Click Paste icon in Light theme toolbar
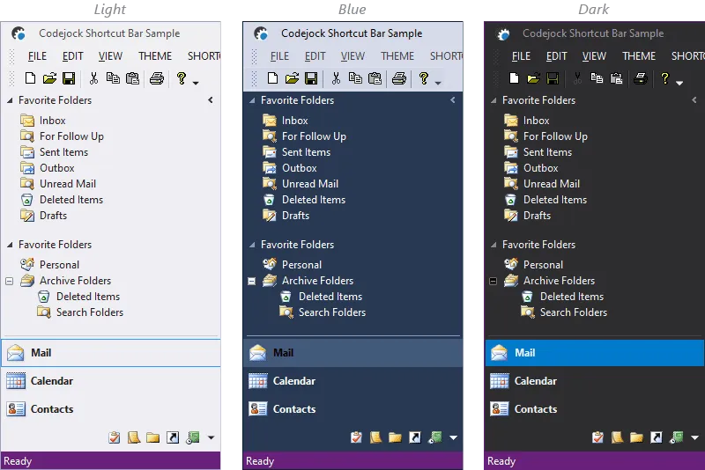 (x=133, y=78)
